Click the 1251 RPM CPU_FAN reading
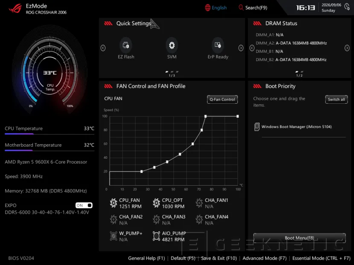 (130, 207)
